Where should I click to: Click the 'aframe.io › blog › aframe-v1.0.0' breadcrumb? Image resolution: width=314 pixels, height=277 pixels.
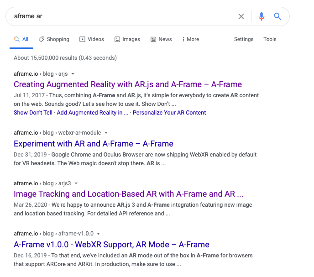pyautogui.click(x=53, y=234)
